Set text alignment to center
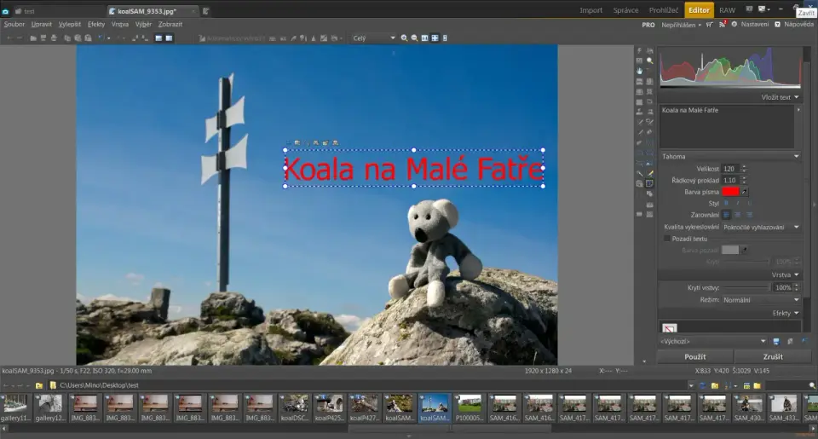 click(x=737, y=216)
